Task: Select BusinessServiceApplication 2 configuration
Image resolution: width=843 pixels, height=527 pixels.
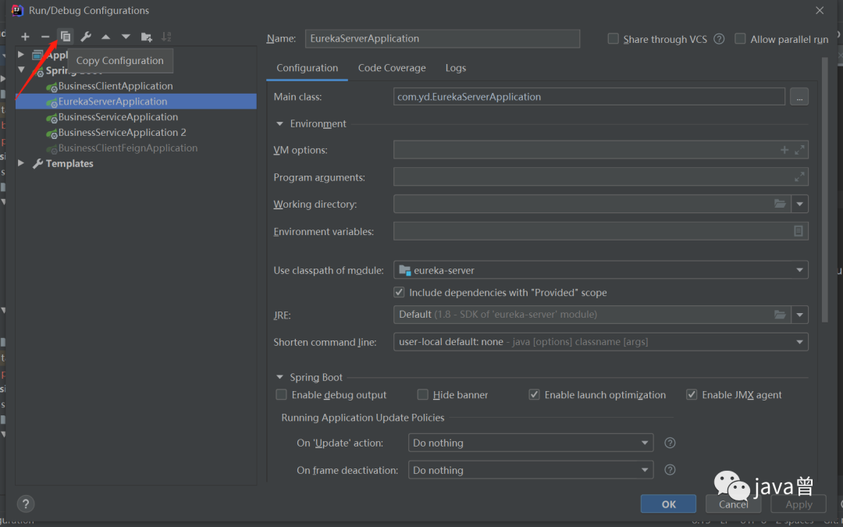Action: click(136, 133)
